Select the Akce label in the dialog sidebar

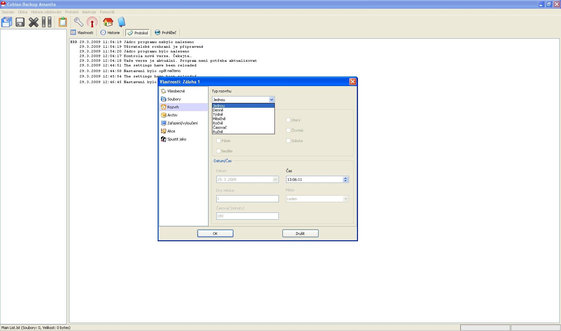(171, 131)
